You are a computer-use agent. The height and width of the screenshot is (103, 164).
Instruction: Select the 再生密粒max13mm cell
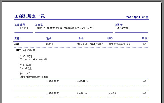click(x=119, y=44)
